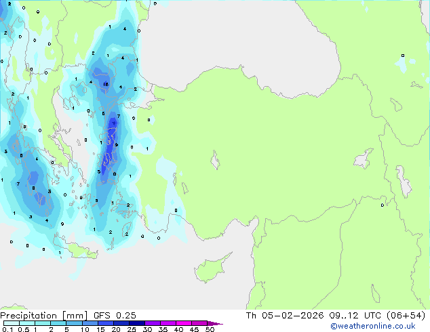
Task: Click the 0.1–0.5 mm legend color swatch
Action: pyautogui.click(x=12, y=323)
